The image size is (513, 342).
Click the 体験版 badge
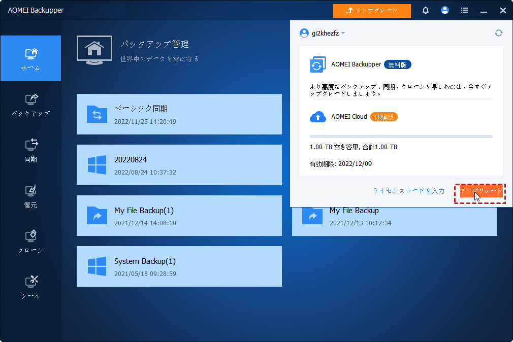[x=384, y=117]
